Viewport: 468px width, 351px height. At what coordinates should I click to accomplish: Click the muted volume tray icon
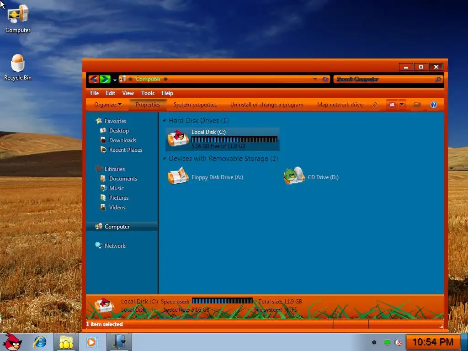coord(398,342)
